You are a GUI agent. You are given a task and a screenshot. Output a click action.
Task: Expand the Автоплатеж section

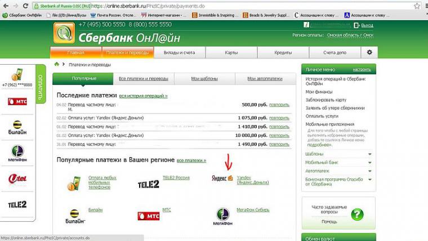coord(370,171)
